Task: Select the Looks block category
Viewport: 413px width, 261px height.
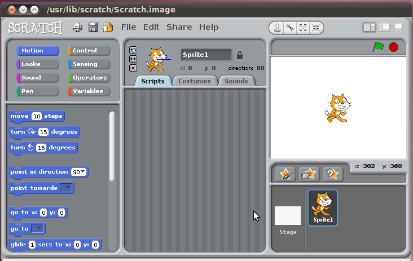Action: click(38, 64)
